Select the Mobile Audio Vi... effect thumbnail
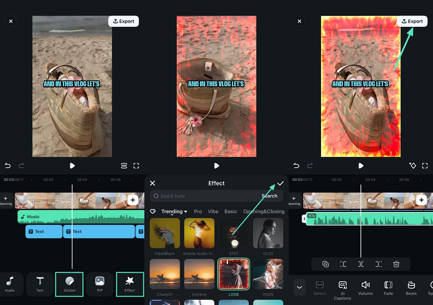 coord(199,233)
